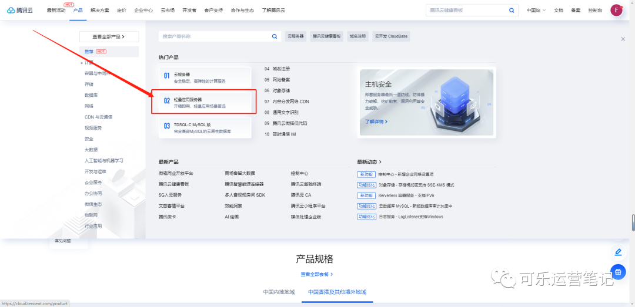The height and width of the screenshot is (307, 635).
Task: Open the 03 TDSQL-C MySQL 版 card
Action: point(205,128)
